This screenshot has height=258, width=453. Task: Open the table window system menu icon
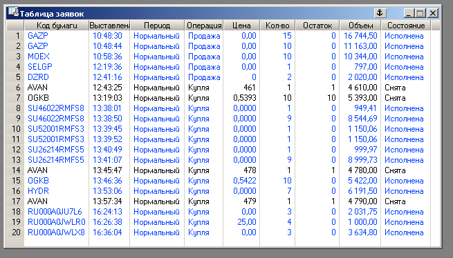(13, 12)
